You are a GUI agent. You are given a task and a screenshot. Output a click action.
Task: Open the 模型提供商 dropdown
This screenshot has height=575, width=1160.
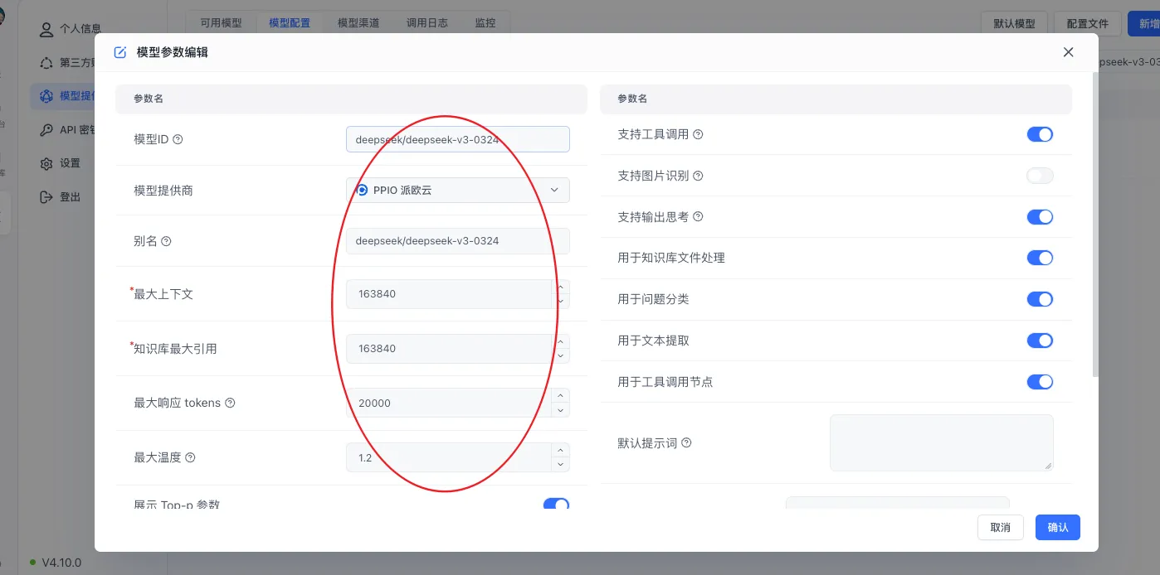[x=554, y=190]
